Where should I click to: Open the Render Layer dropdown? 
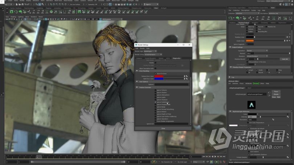coord(150,51)
